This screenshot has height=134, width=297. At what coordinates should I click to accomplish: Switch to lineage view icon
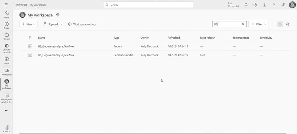(x=288, y=24)
